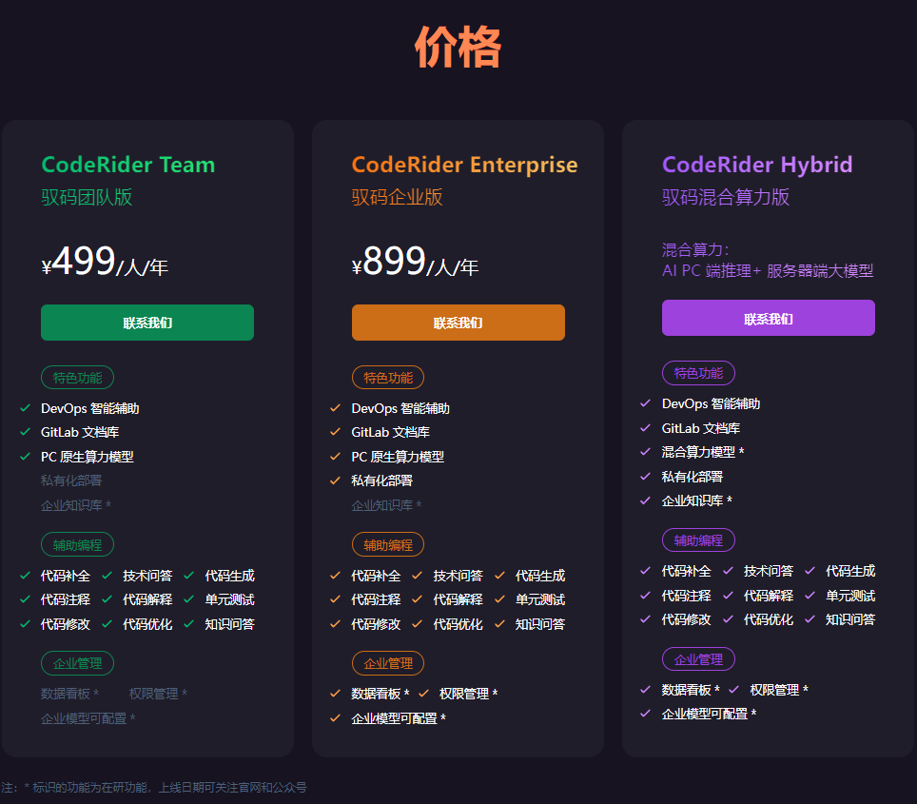
Task: Click the orange checkmark beside 私有化部署 in Enterprise
Action: 335,480
